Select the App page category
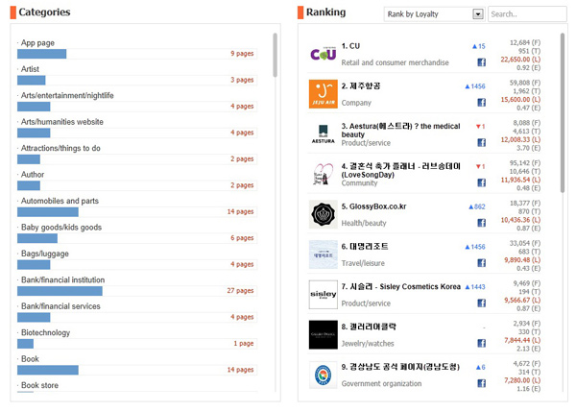This screenshot has height=412, width=576. pos(37,43)
